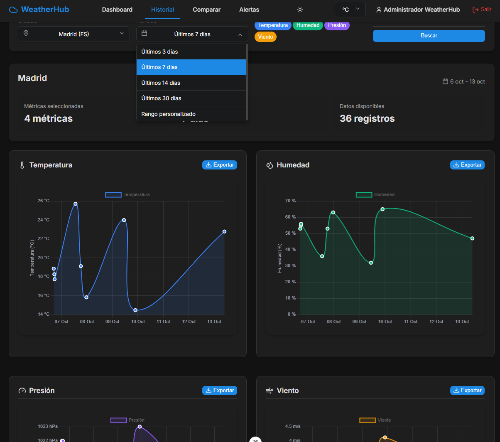Click the temperature peak data point
The height and width of the screenshot is (442, 500).
pyautogui.click(x=76, y=204)
